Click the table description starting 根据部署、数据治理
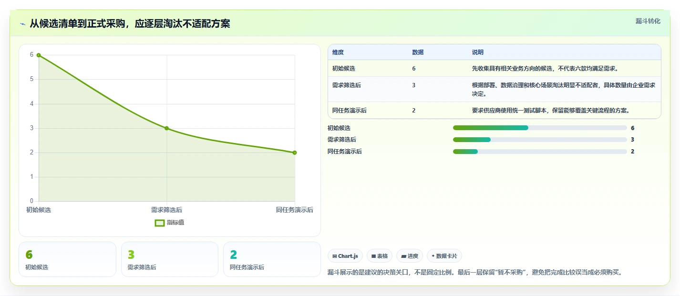Image resolution: width=680 pixels, height=296 pixels. click(x=564, y=89)
